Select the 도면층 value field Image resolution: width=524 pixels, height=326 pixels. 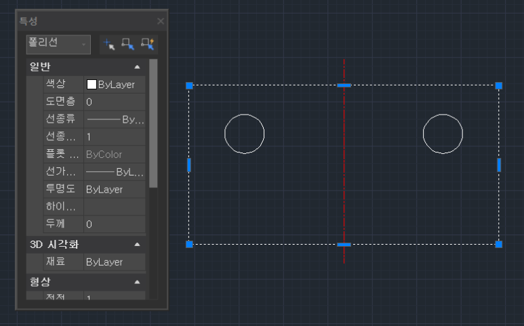114,102
